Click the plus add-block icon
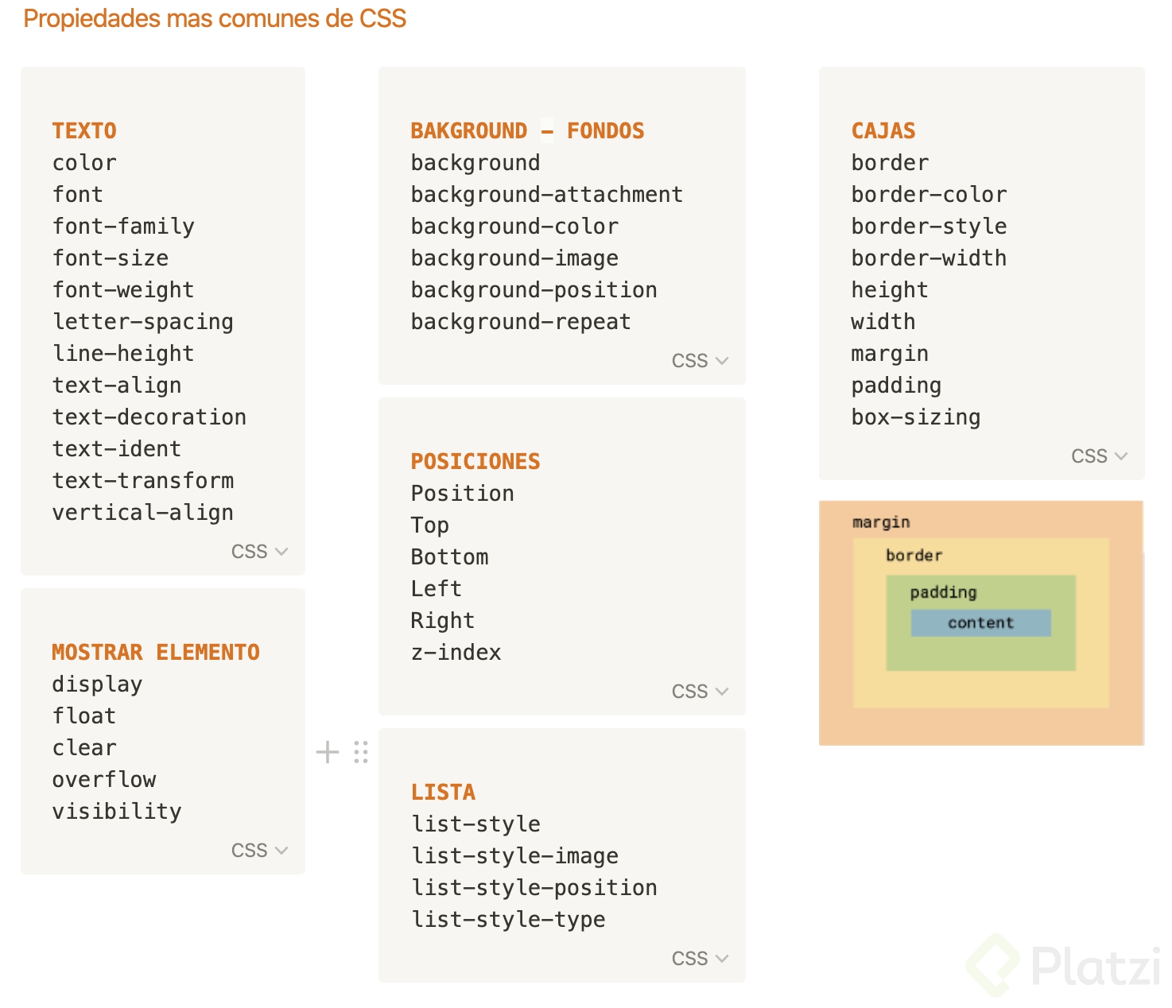Viewport: 1172px width, 1008px height. click(x=328, y=752)
